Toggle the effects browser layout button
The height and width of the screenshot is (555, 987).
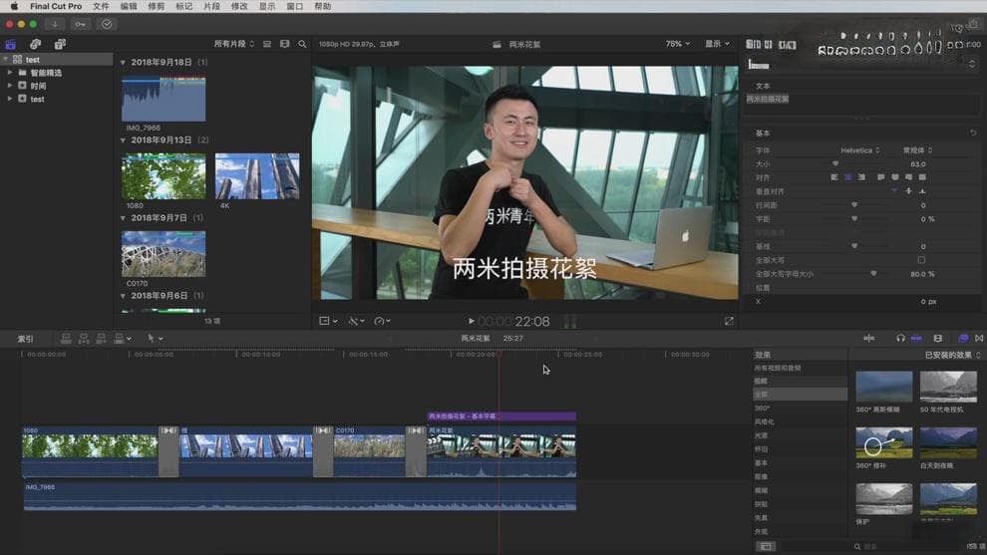click(766, 546)
